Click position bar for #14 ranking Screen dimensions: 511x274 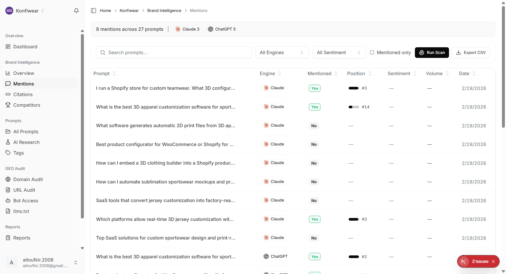click(x=354, y=107)
